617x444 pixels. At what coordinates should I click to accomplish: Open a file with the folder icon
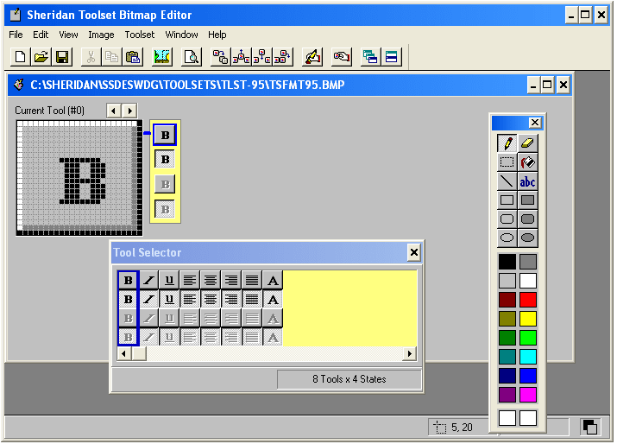pos(41,57)
